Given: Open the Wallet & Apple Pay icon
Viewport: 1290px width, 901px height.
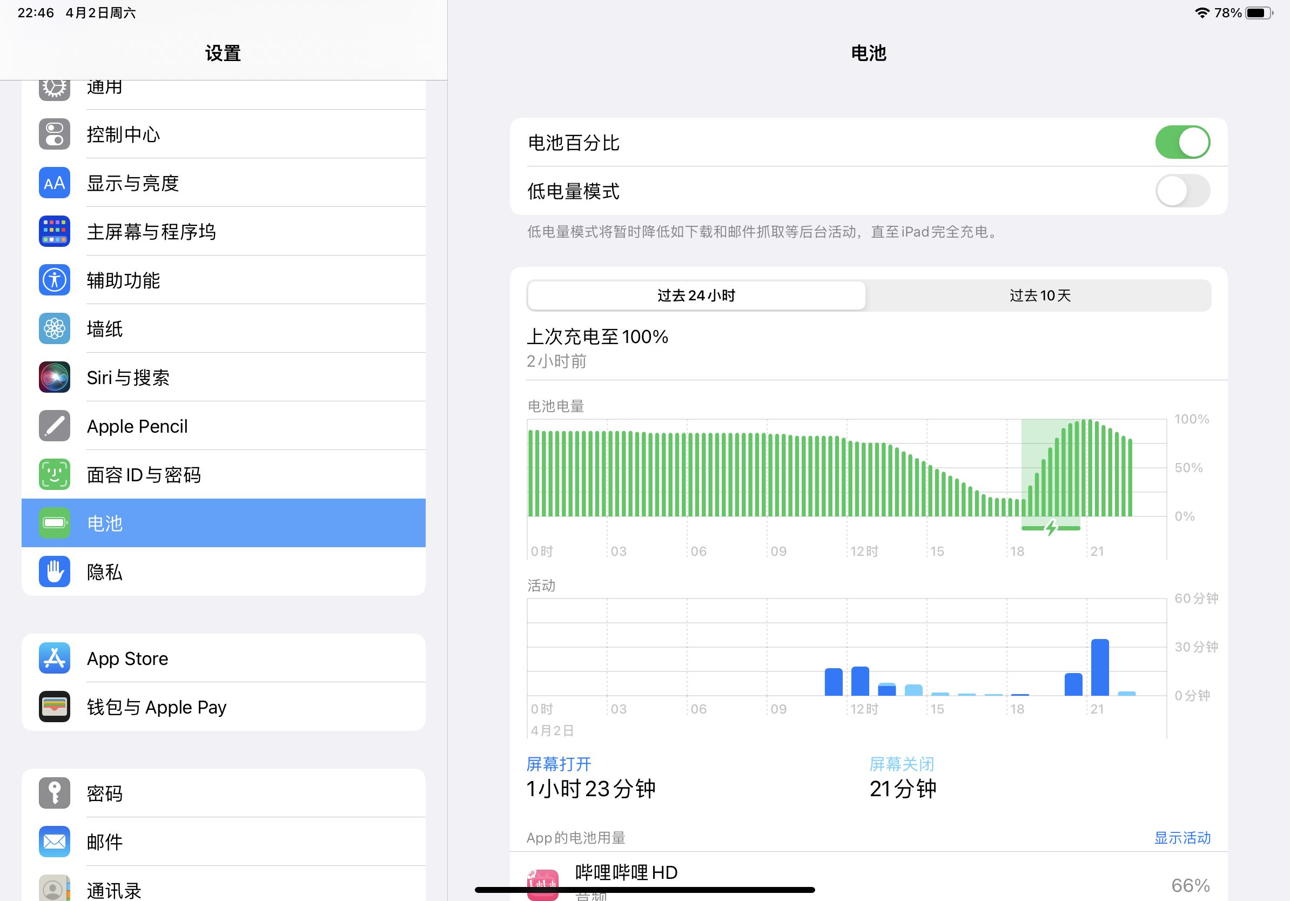Looking at the screenshot, I should coord(55,707).
